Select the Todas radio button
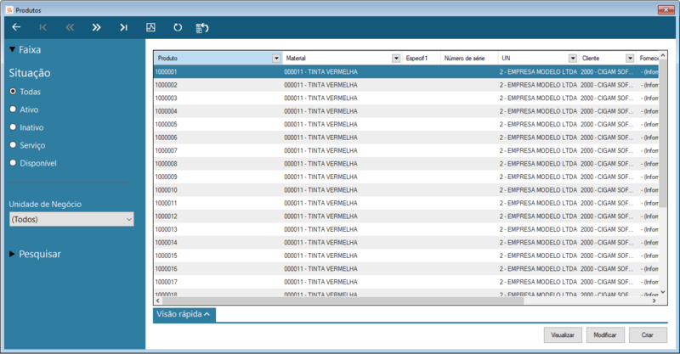This screenshot has width=680, height=354. tap(13, 92)
